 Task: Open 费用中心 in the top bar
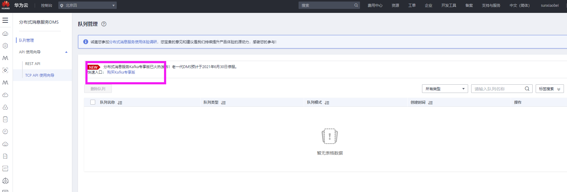[x=375, y=6]
